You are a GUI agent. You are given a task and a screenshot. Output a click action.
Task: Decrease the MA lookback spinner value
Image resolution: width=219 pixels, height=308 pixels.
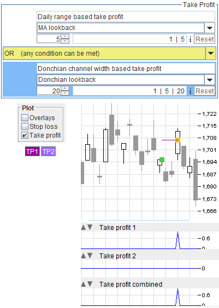65,41
